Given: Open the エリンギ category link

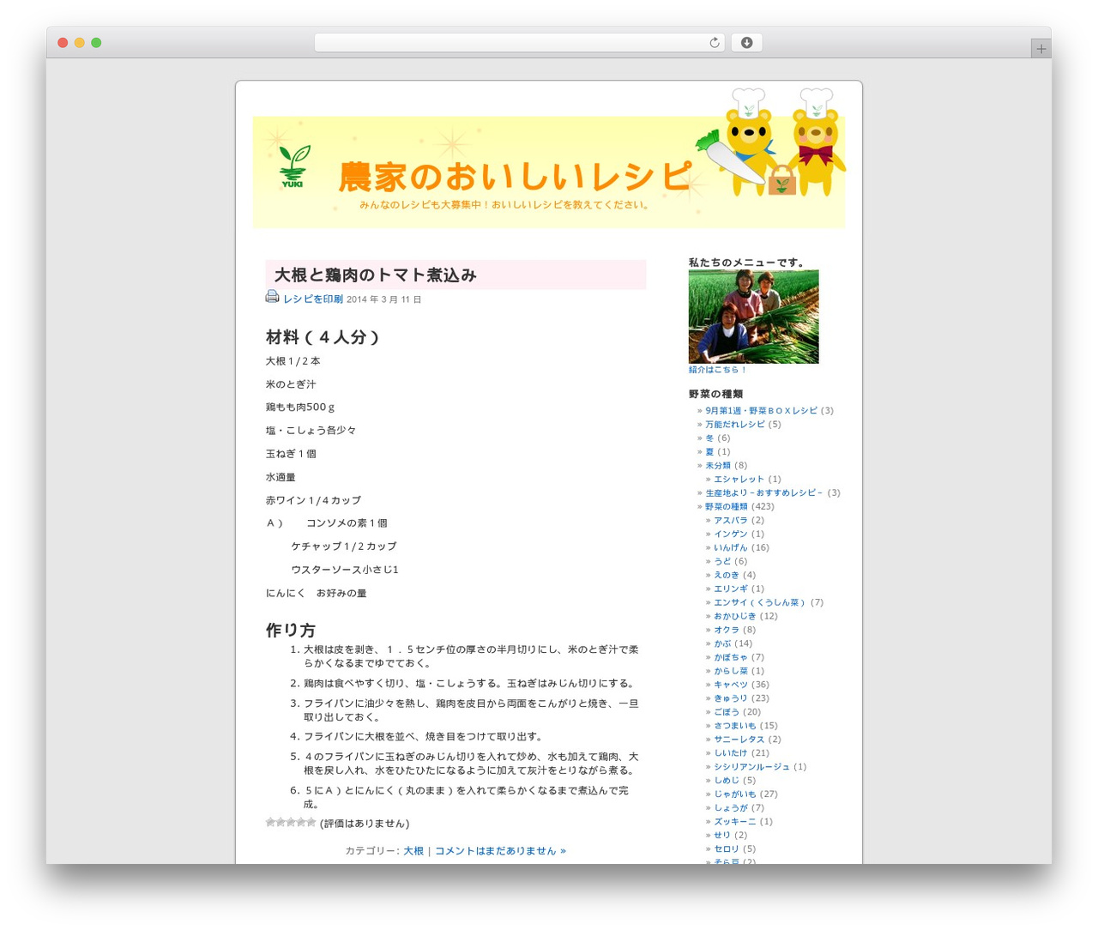Looking at the screenshot, I should pos(731,589).
